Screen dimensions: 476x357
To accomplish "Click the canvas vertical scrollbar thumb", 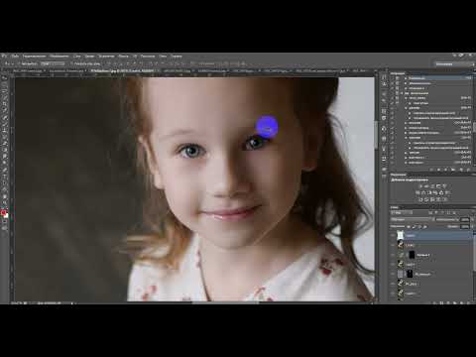I will click(x=376, y=135).
